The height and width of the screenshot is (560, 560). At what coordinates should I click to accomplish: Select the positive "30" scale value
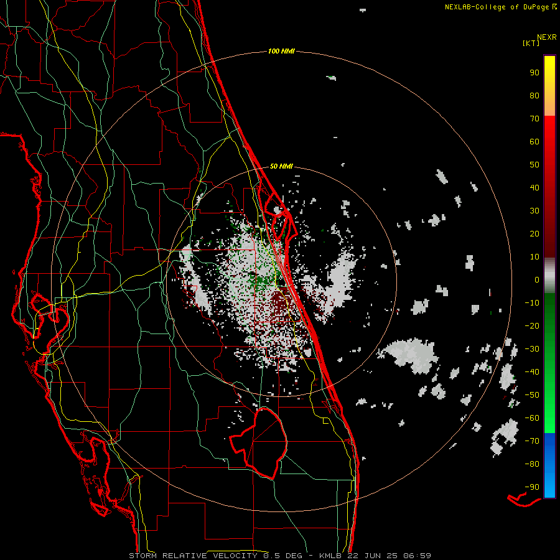coord(534,211)
